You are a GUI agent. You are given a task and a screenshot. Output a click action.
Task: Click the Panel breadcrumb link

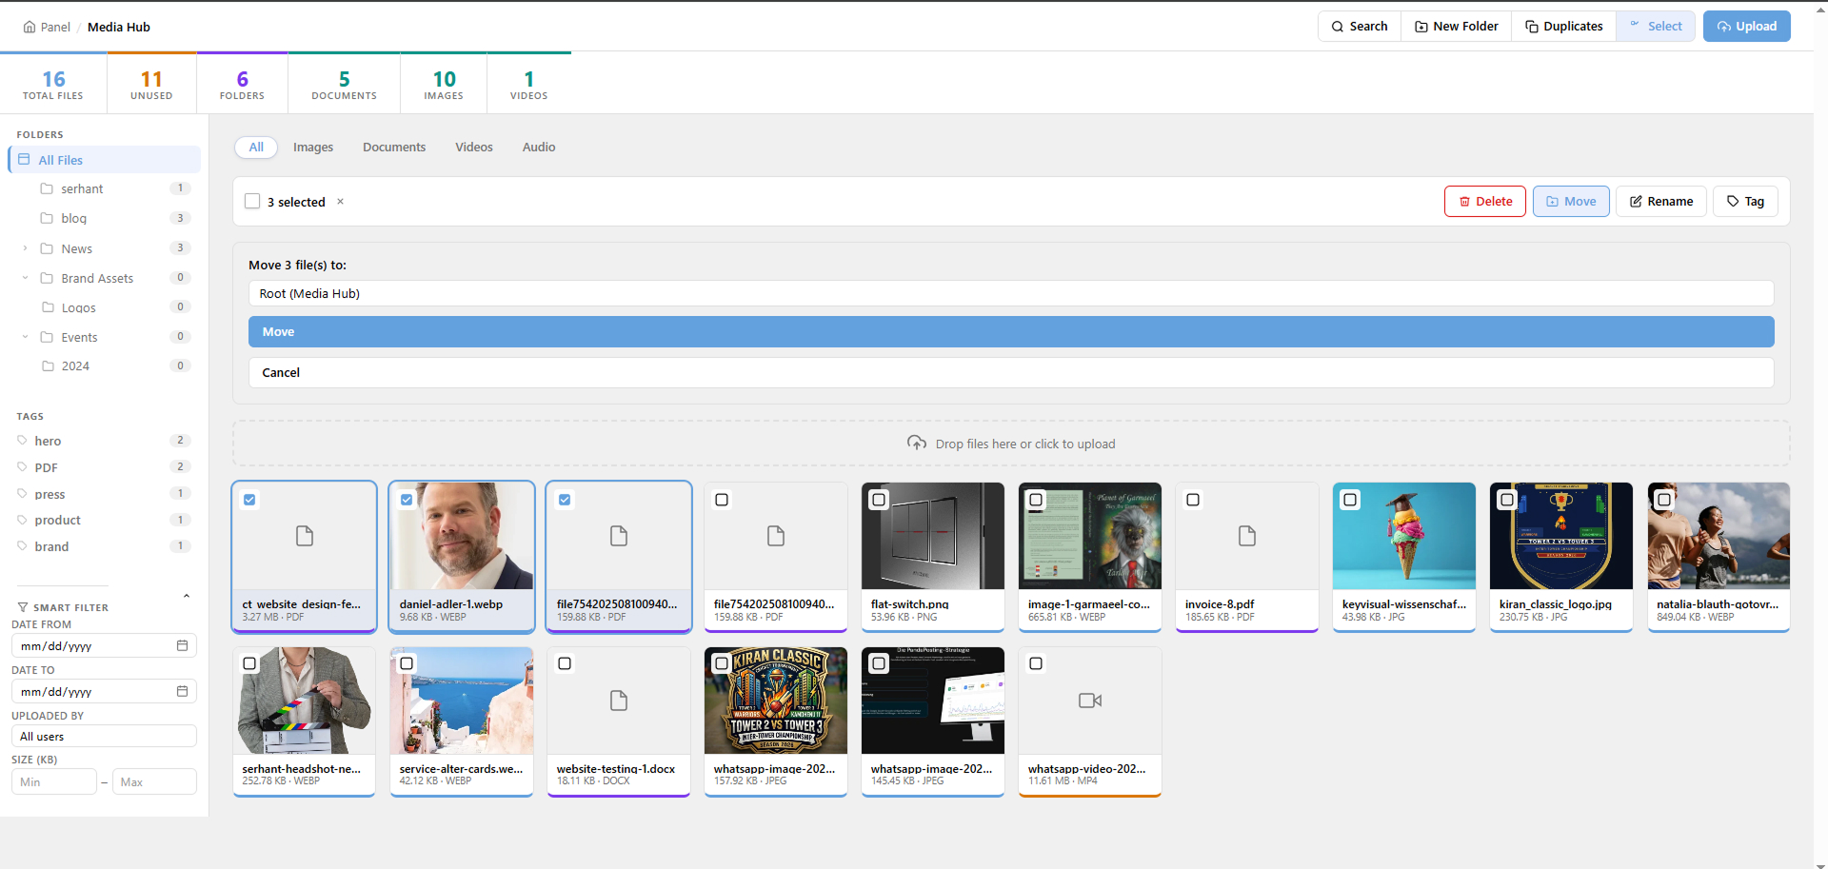55,27
